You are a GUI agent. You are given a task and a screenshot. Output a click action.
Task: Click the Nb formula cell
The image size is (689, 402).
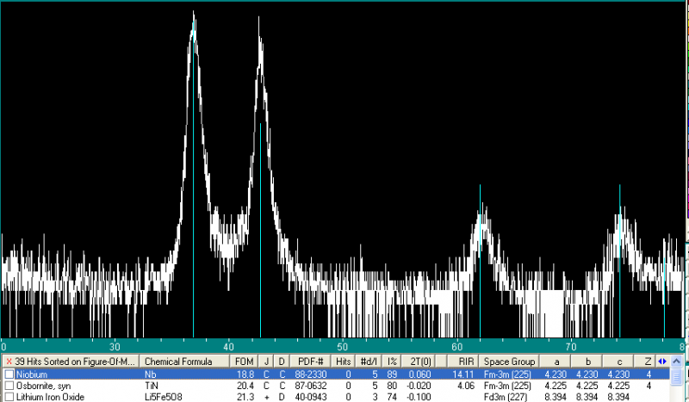[150, 374]
